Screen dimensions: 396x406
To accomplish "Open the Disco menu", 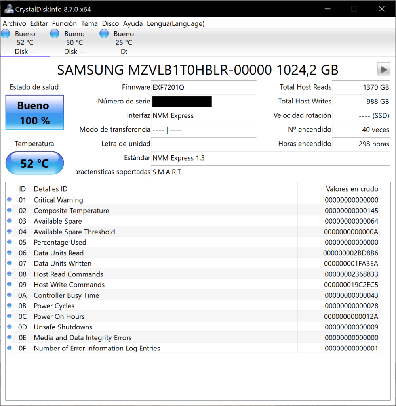I will pos(110,24).
